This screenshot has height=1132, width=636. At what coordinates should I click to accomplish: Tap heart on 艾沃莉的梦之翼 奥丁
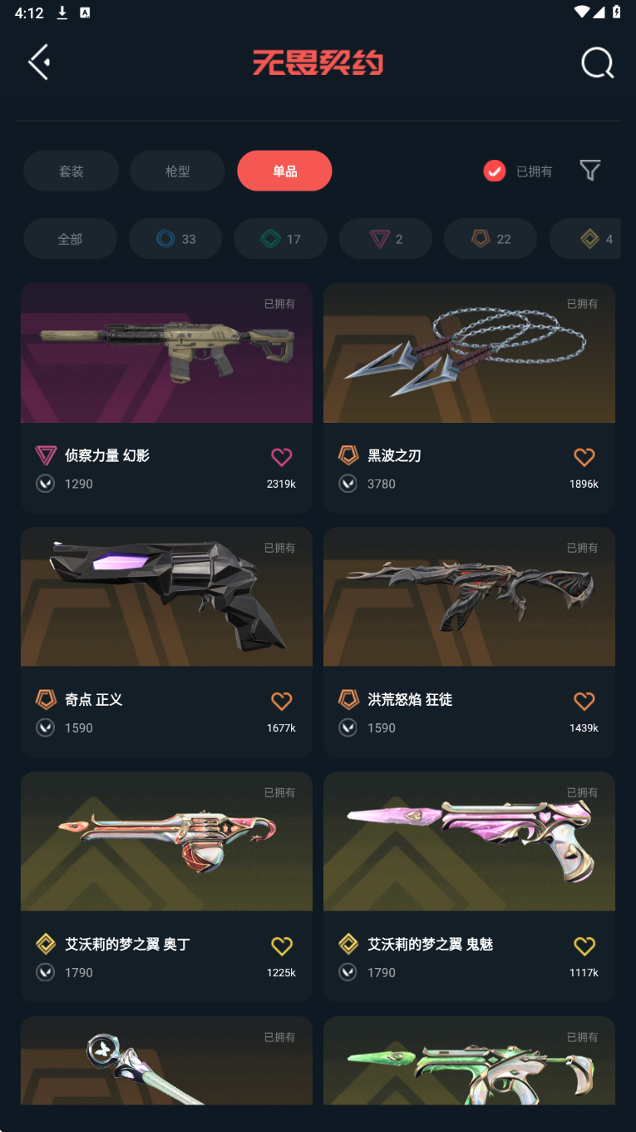(x=282, y=946)
